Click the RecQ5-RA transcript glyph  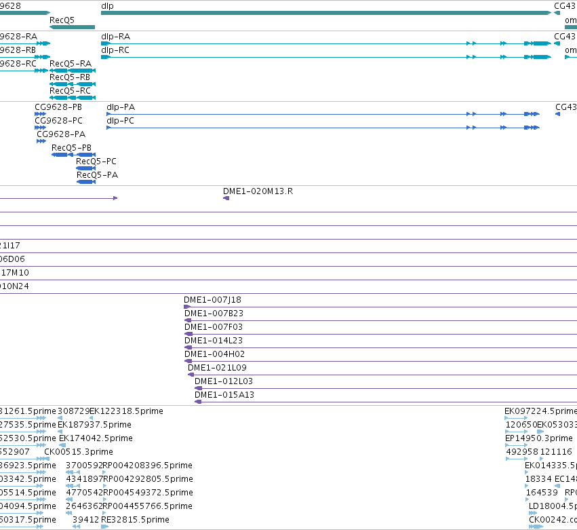[73, 71]
